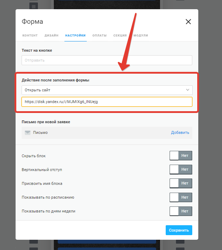Enable the Показывать по расписанию switch
222x250 pixels.
click(181, 197)
